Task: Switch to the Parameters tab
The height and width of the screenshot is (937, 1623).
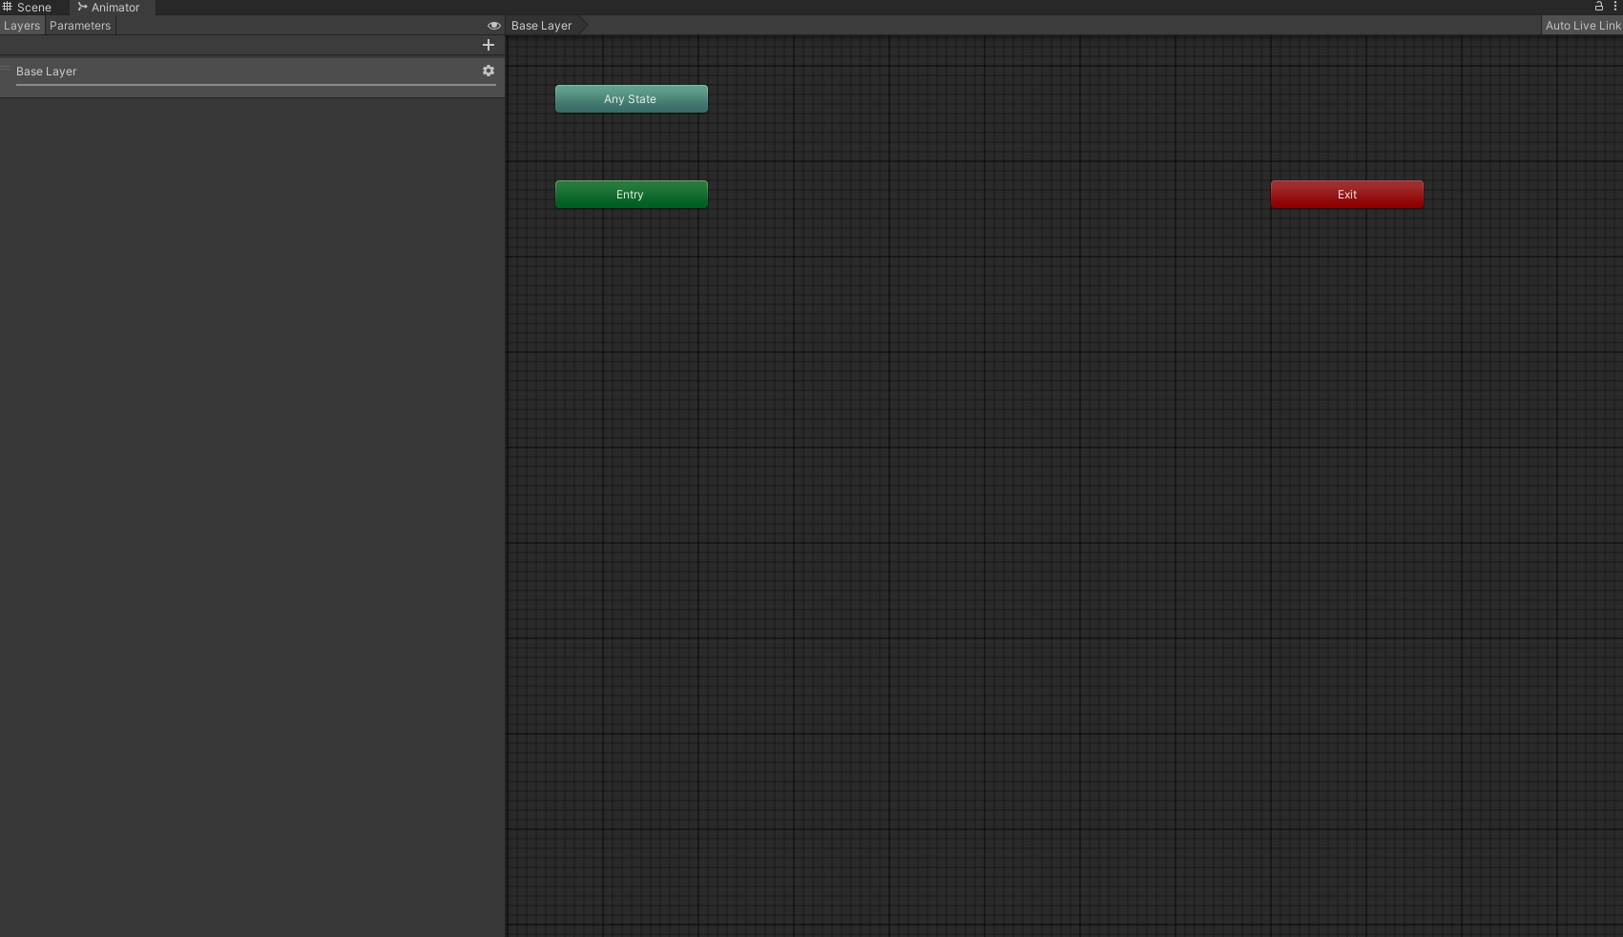Action: click(x=80, y=26)
